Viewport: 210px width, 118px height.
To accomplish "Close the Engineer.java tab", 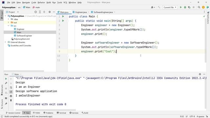I will (x=88, y=12).
